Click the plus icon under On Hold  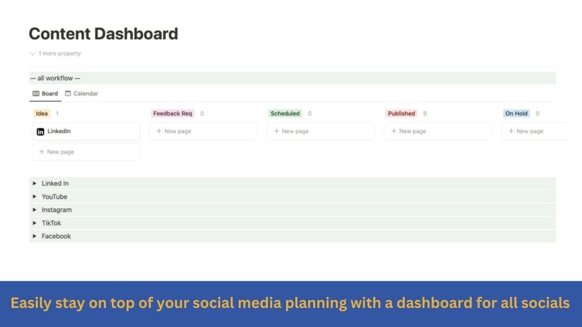(511, 131)
